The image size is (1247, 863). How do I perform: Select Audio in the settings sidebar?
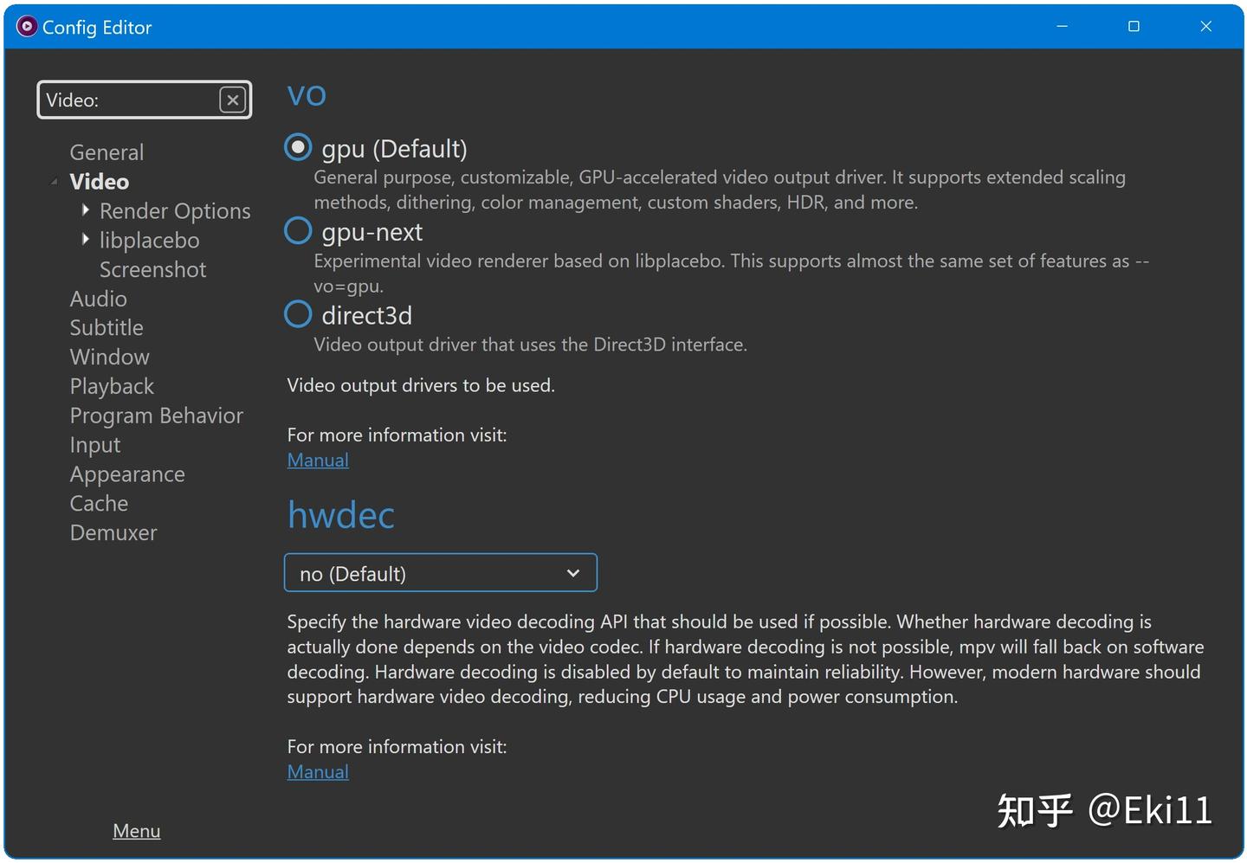98,298
